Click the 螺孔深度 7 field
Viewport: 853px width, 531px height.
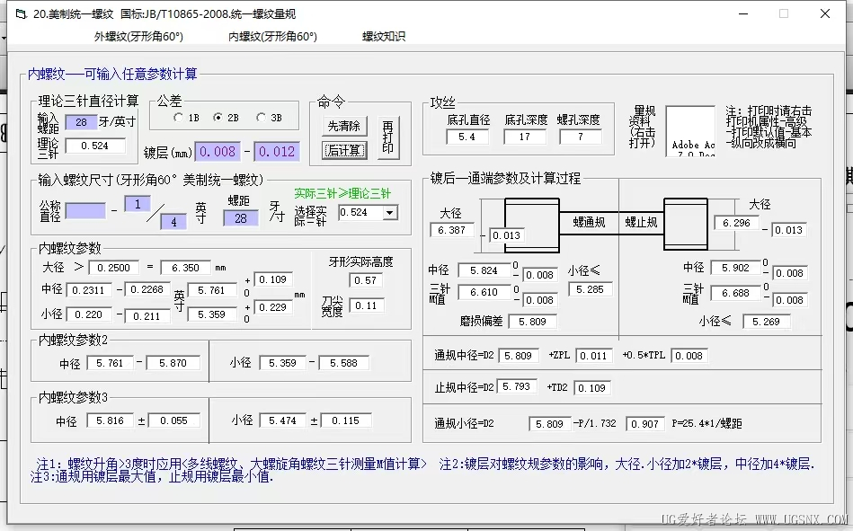(x=580, y=137)
